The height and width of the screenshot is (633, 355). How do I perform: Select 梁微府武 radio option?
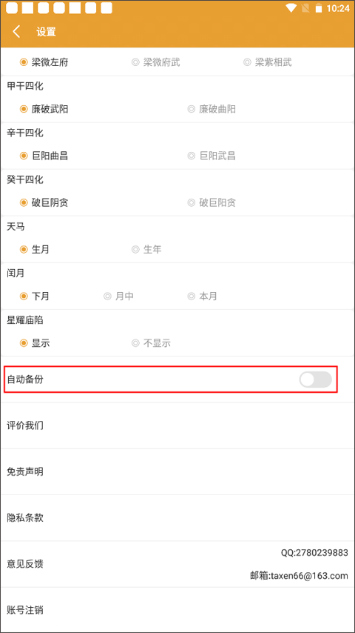click(155, 62)
